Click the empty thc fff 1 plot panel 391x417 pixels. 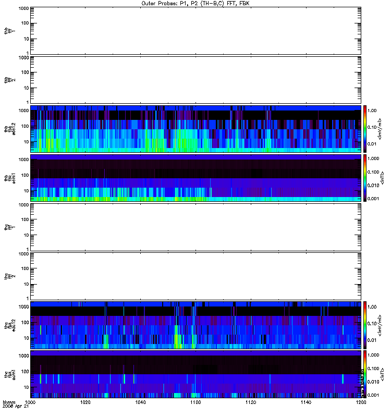tap(195, 227)
